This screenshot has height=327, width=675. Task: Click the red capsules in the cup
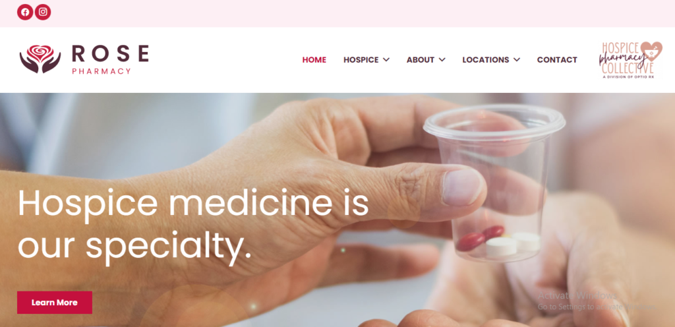tap(480, 238)
